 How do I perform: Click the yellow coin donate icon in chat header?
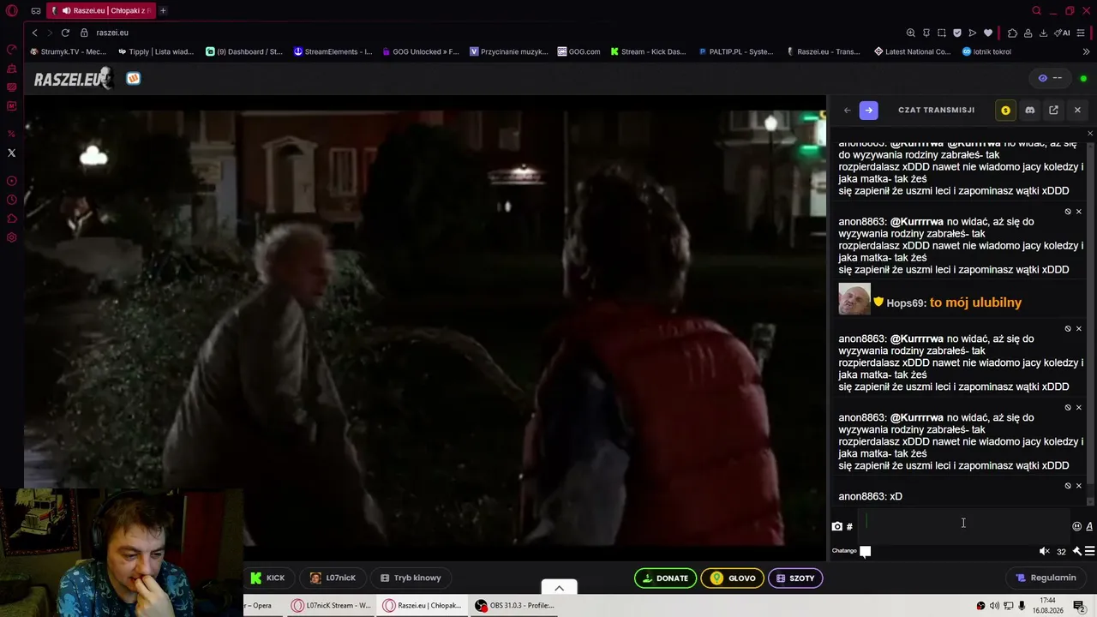click(1005, 111)
